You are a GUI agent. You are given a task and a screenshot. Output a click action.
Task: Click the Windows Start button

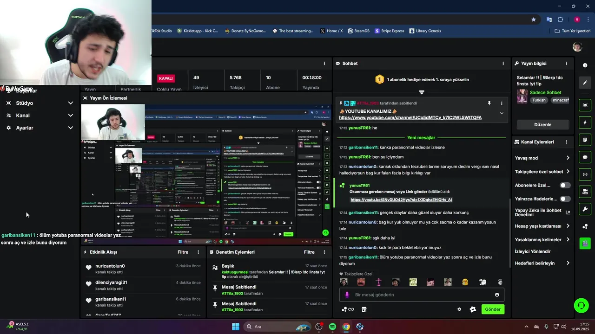pos(235,327)
